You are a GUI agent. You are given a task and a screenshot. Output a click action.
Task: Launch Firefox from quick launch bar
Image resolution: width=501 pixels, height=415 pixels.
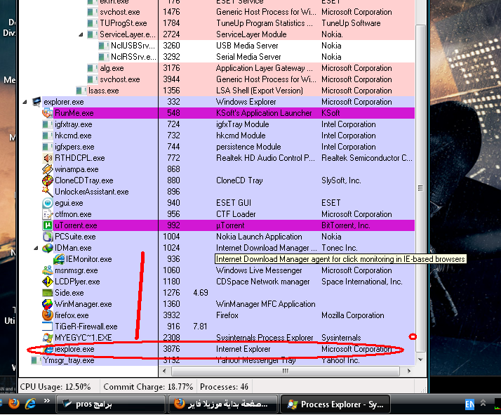[14, 404]
